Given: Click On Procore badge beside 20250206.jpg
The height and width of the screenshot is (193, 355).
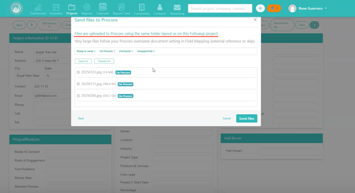Looking at the screenshot, I should (126, 96).
